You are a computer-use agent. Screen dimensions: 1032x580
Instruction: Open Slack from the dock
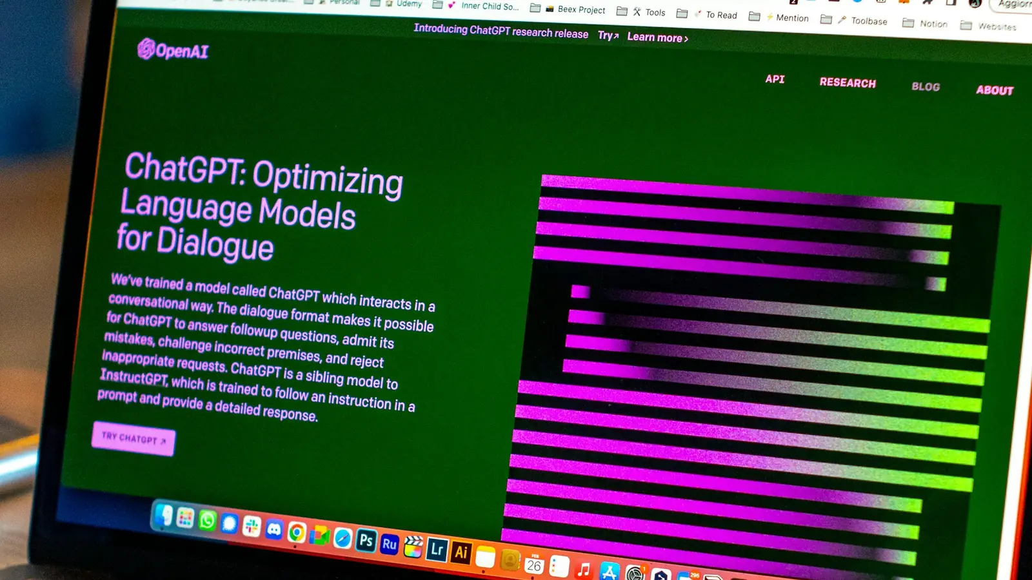[x=252, y=527]
